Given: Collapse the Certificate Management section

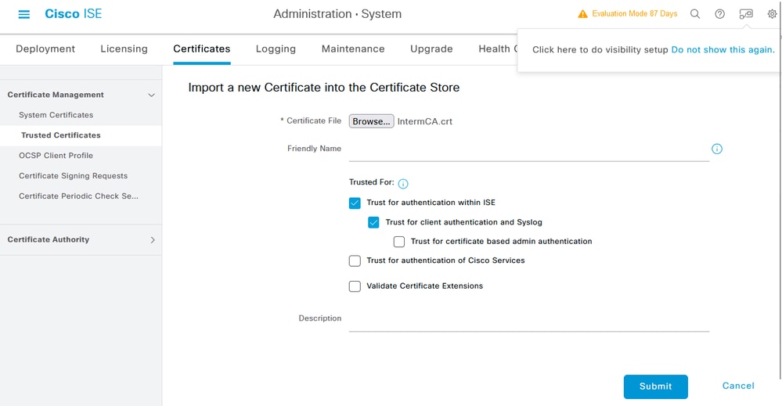Looking at the screenshot, I should tap(151, 95).
